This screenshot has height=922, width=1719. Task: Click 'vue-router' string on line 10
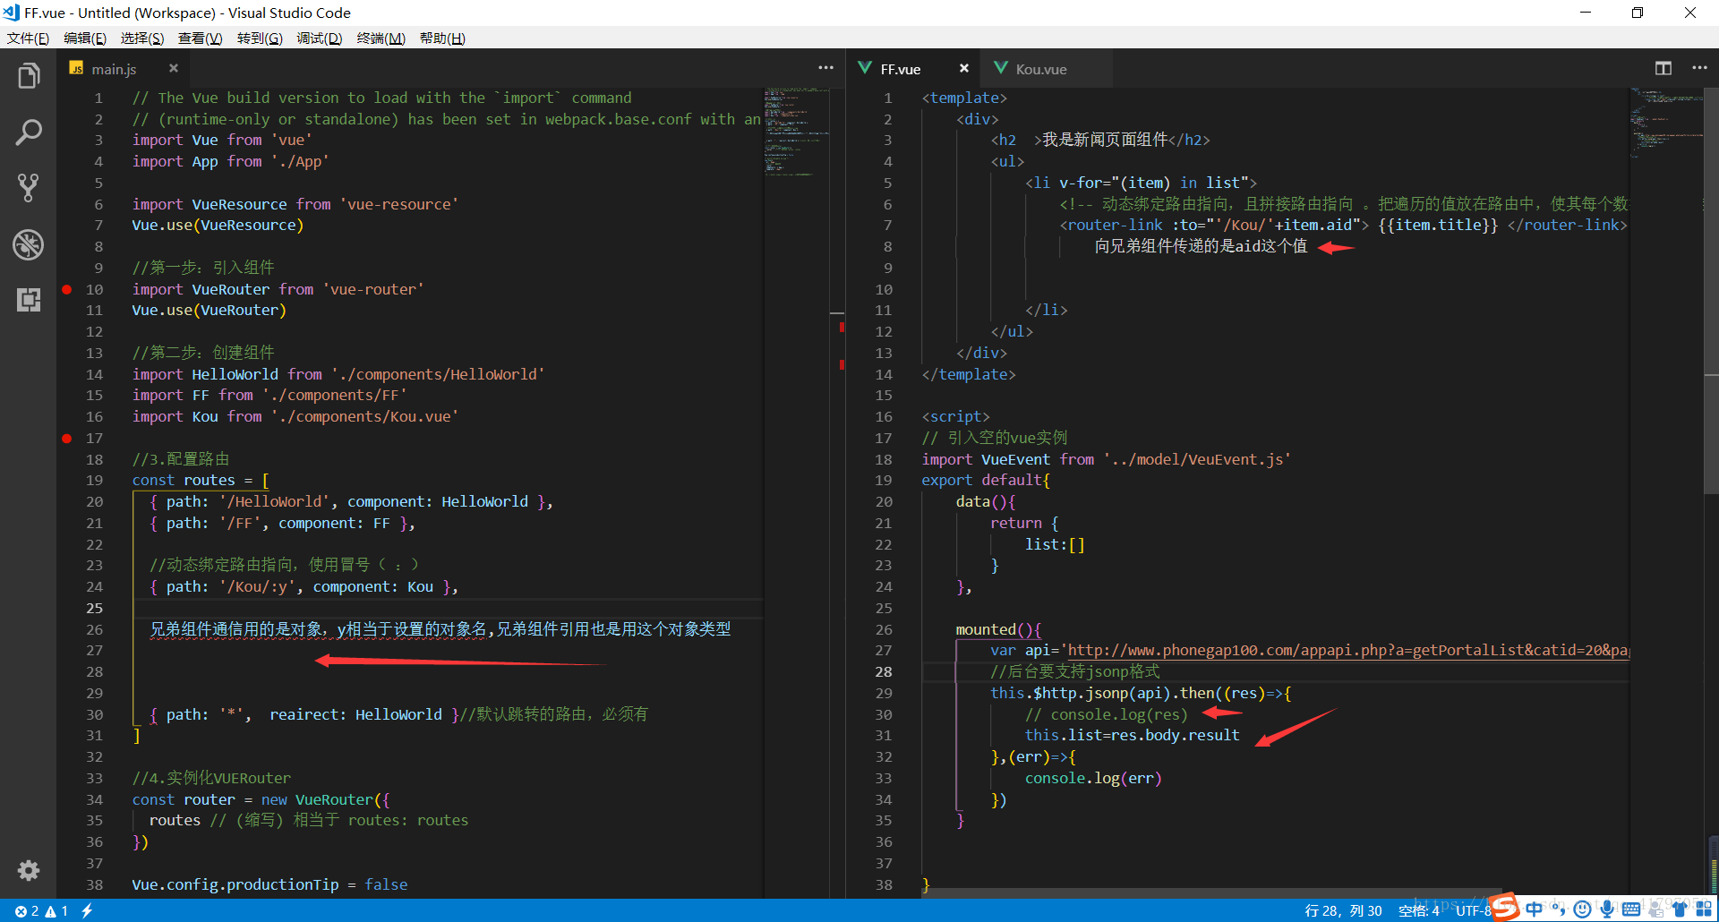click(x=372, y=289)
